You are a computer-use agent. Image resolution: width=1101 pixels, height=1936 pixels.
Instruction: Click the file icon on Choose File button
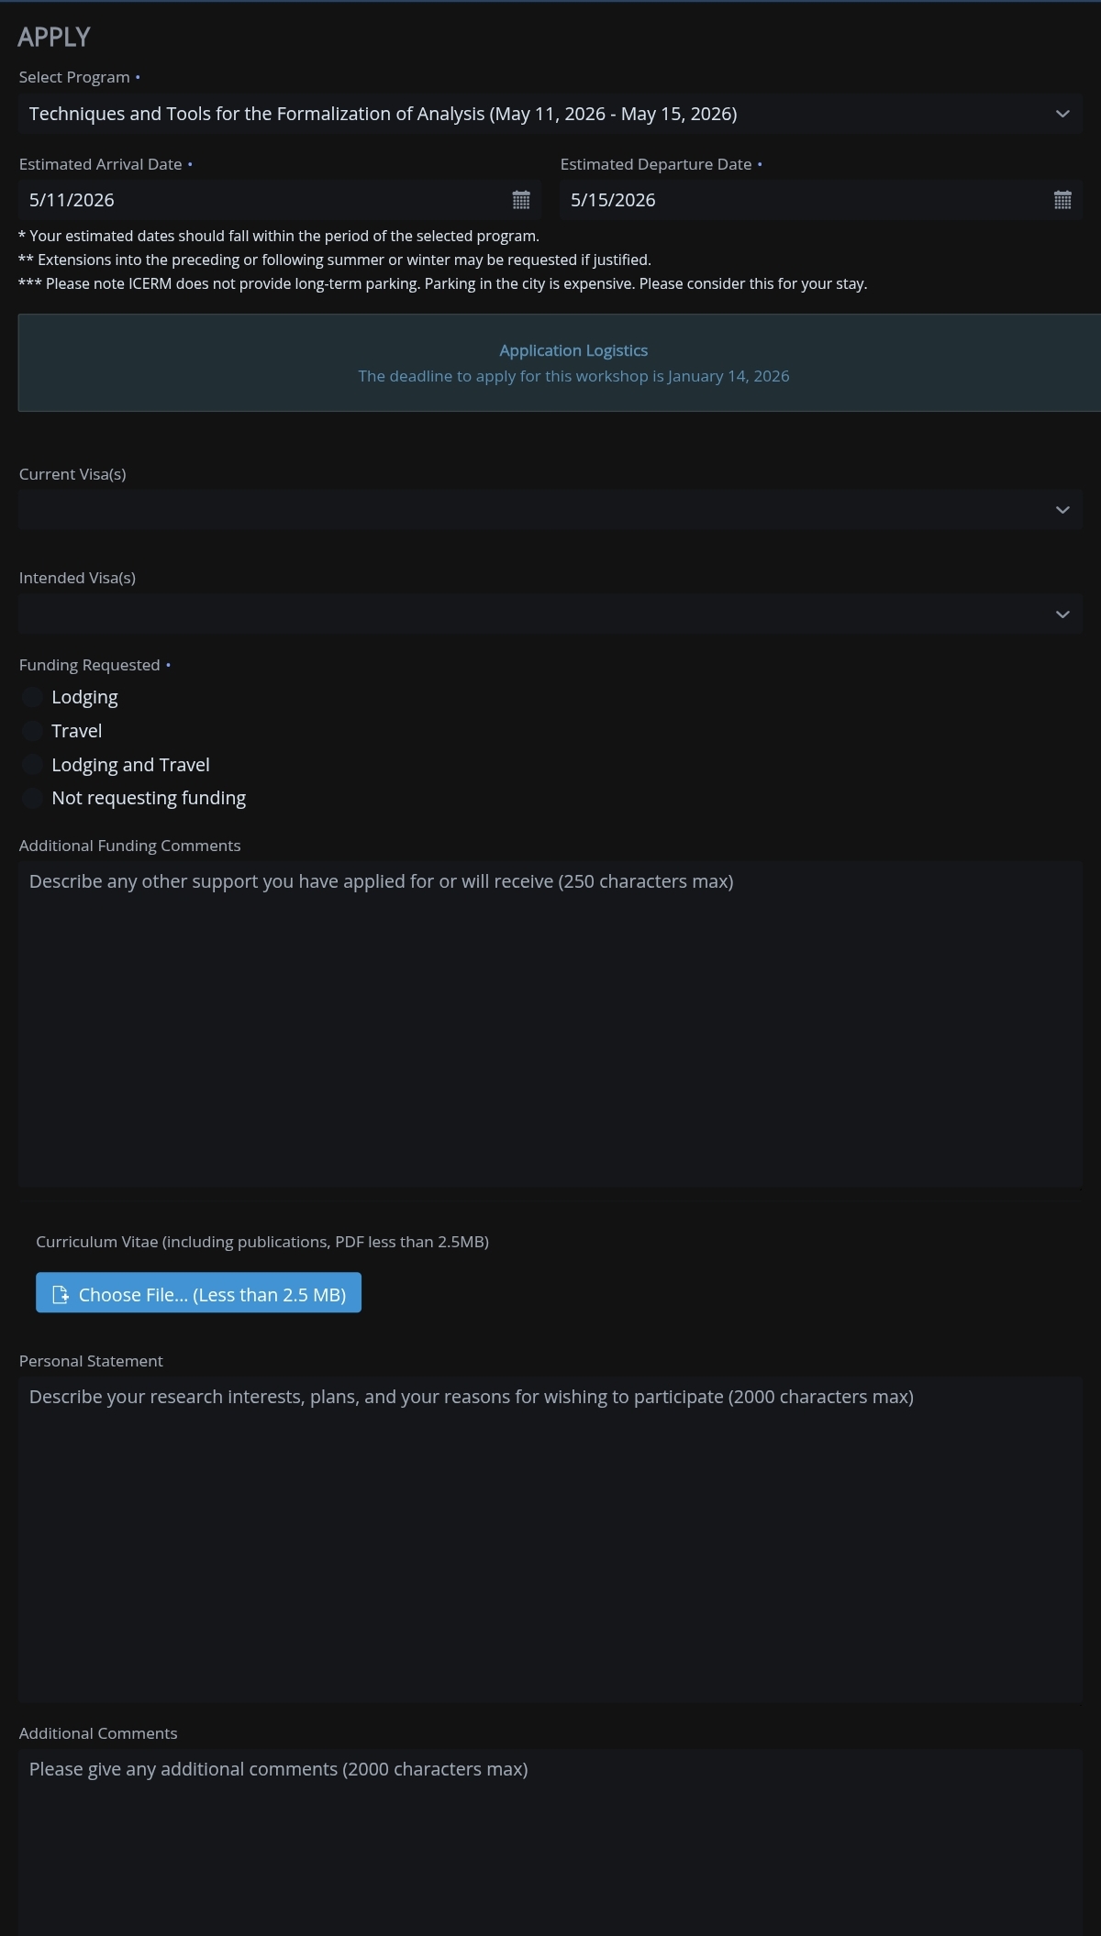(x=61, y=1294)
